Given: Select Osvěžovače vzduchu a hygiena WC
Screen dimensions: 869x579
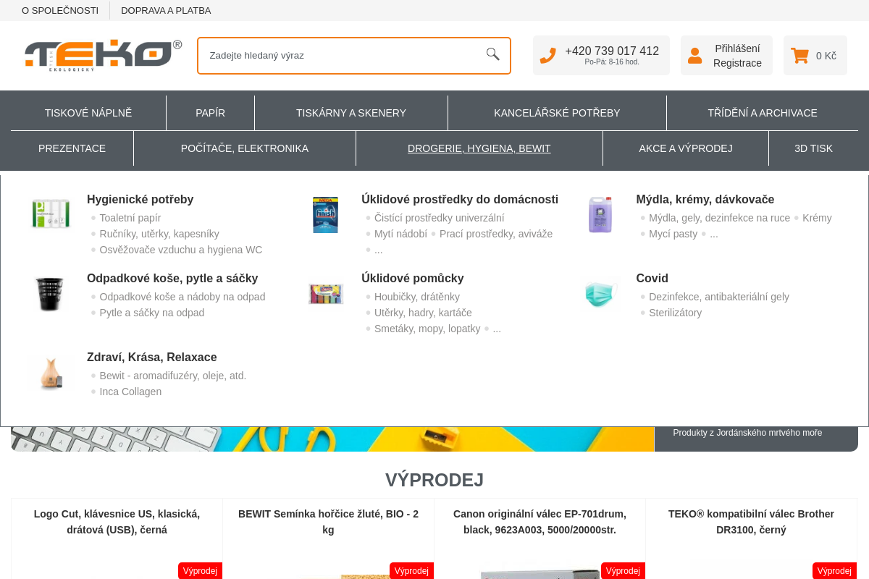Looking at the screenshot, I should click(x=181, y=250).
